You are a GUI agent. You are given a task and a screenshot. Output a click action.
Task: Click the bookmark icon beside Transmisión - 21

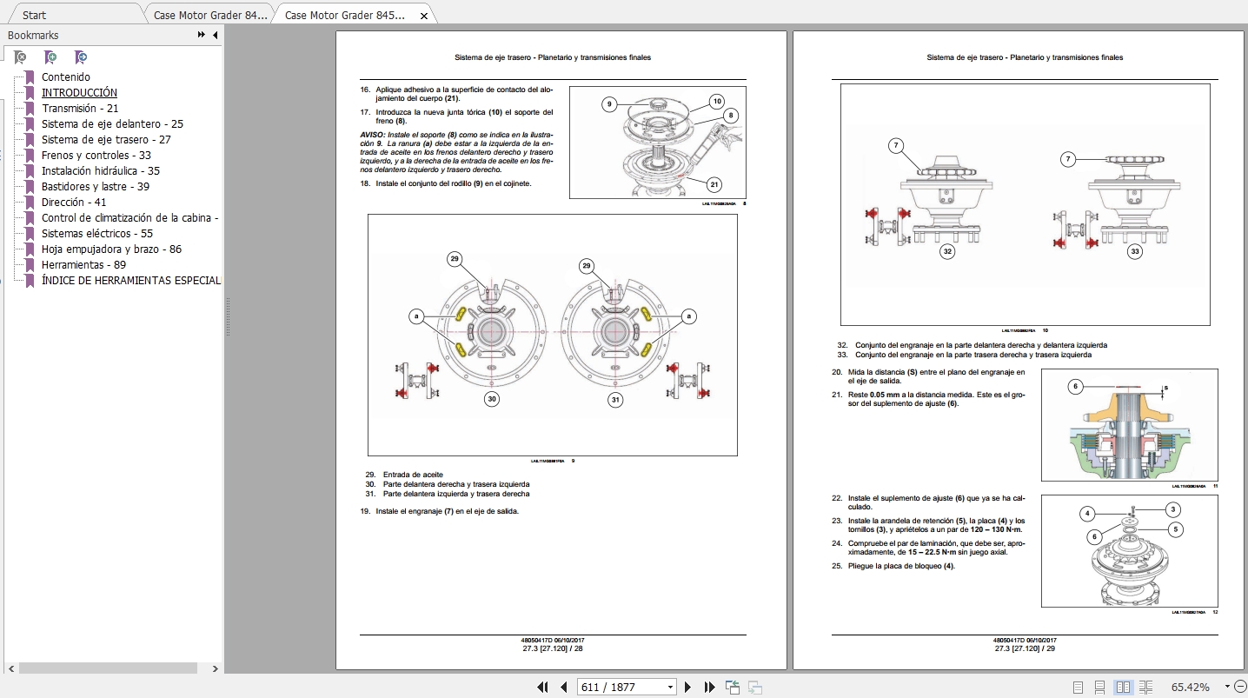(30, 108)
